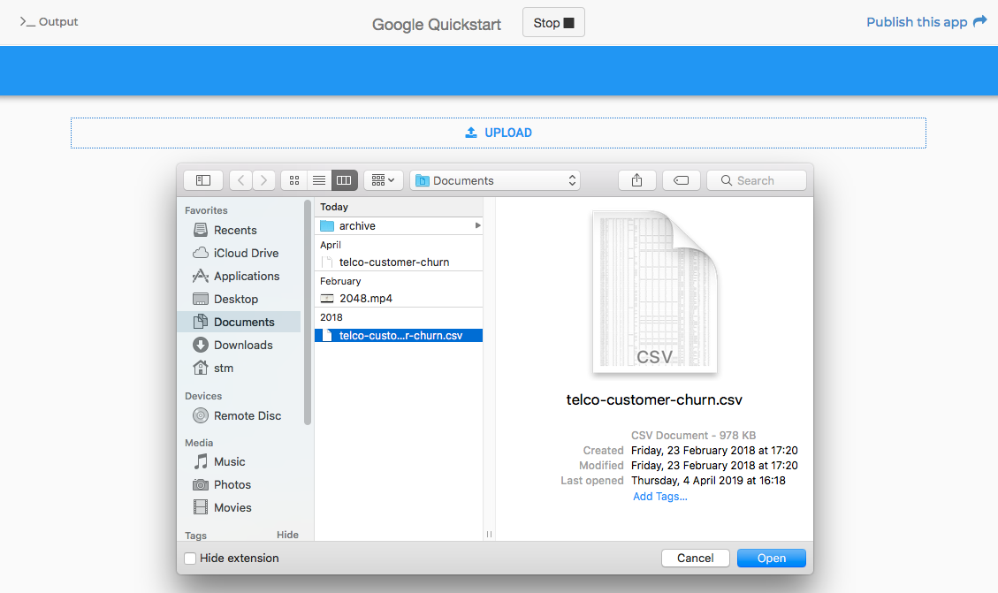Open the Documents location dropdown

(x=494, y=179)
